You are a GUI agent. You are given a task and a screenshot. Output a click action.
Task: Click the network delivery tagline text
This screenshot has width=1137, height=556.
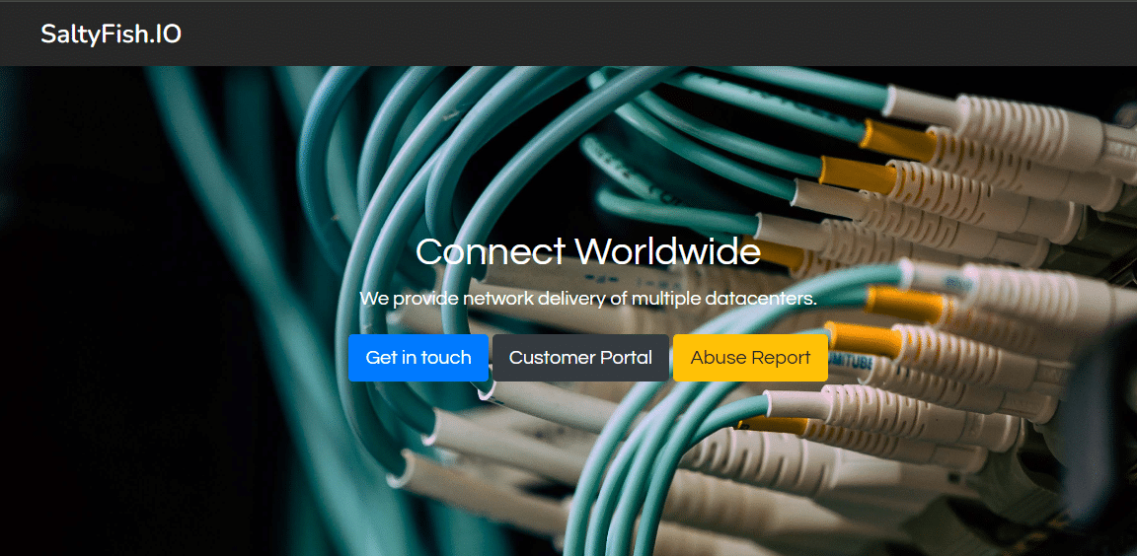(588, 299)
